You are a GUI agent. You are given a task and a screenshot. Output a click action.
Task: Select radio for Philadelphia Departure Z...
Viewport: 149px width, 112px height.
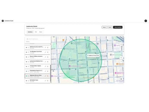click(28, 71)
